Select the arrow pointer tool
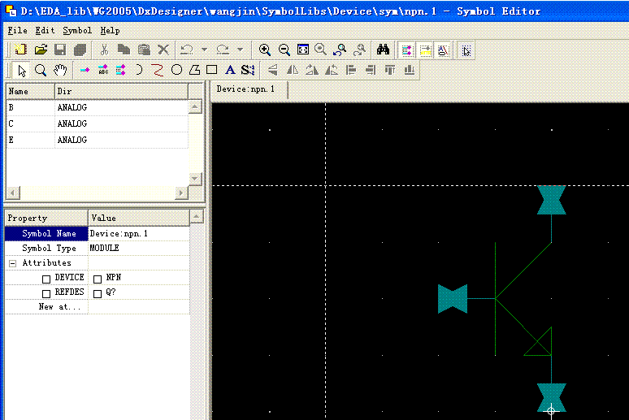 (x=22, y=70)
